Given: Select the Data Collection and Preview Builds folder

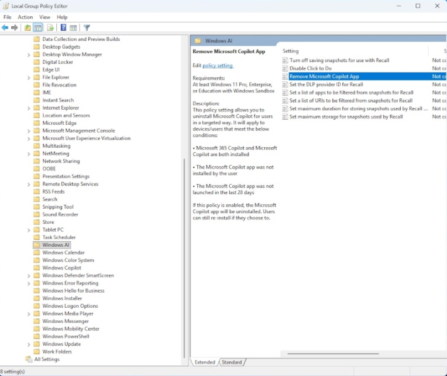Looking at the screenshot, I should click(x=81, y=39).
